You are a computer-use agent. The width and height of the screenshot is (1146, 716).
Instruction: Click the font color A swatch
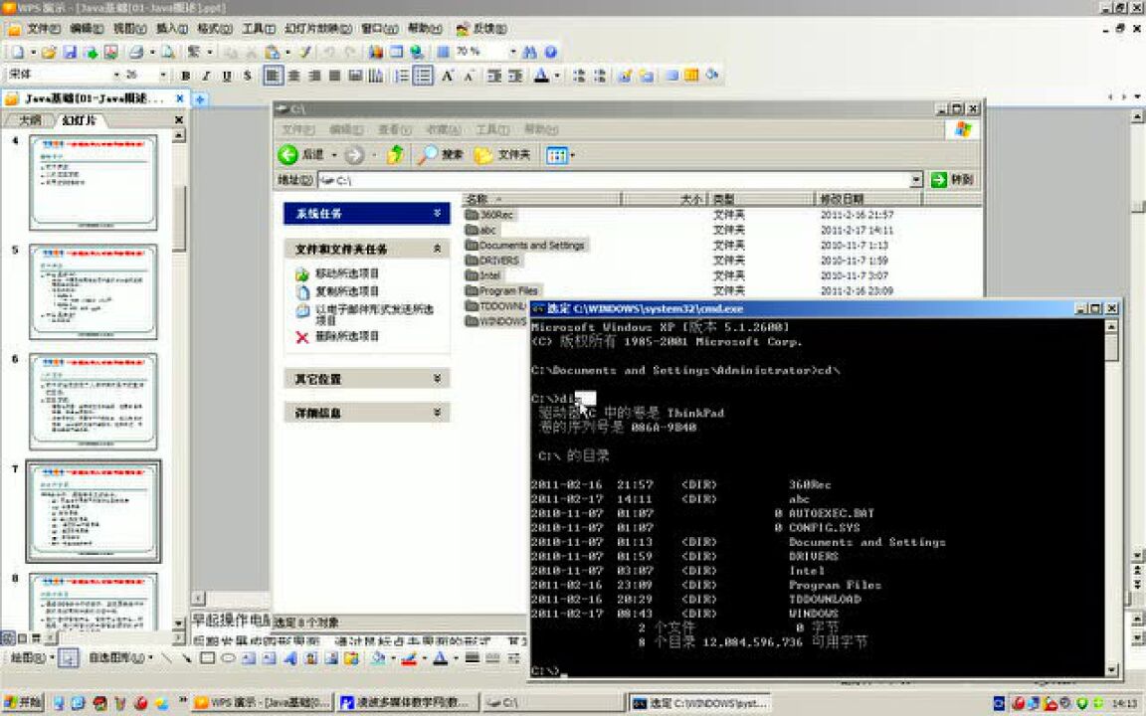pyautogui.click(x=540, y=76)
